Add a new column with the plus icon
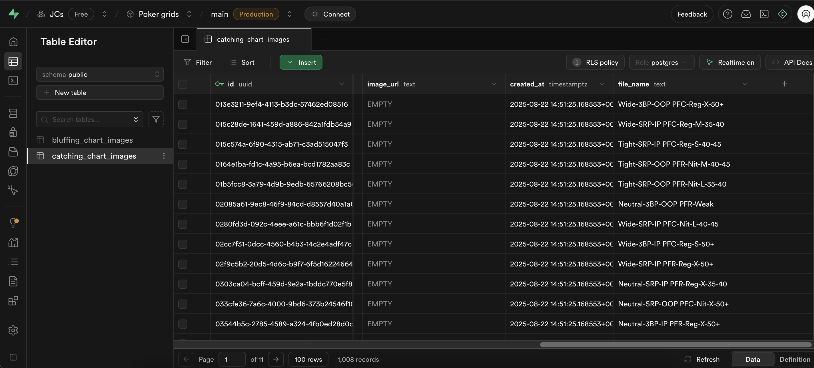The width and height of the screenshot is (814, 368). 784,84
